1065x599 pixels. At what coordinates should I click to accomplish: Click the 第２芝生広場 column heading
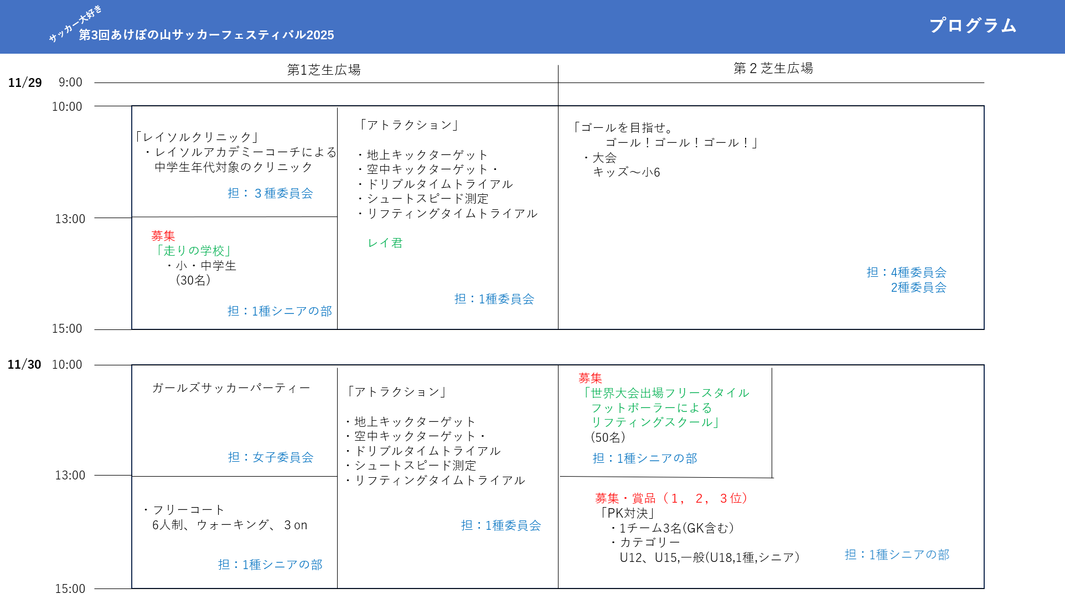pyautogui.click(x=773, y=68)
